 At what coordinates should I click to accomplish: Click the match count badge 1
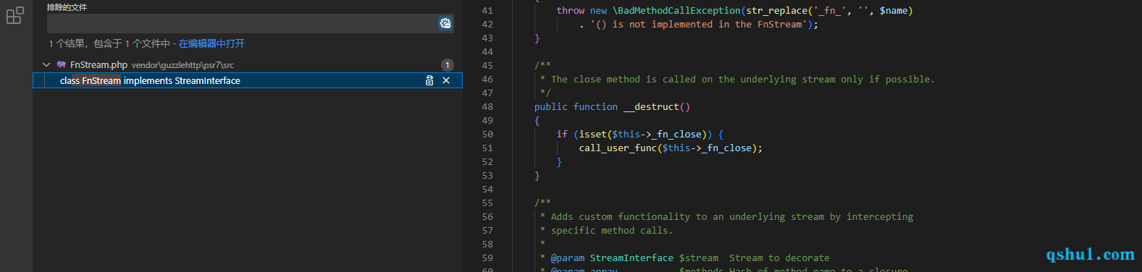(x=448, y=65)
